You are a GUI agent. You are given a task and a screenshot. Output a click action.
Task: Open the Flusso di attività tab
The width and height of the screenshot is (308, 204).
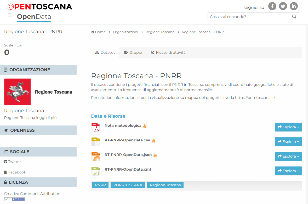[168, 52]
